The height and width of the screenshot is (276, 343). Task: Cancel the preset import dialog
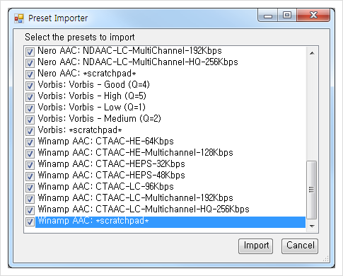[x=300, y=246]
